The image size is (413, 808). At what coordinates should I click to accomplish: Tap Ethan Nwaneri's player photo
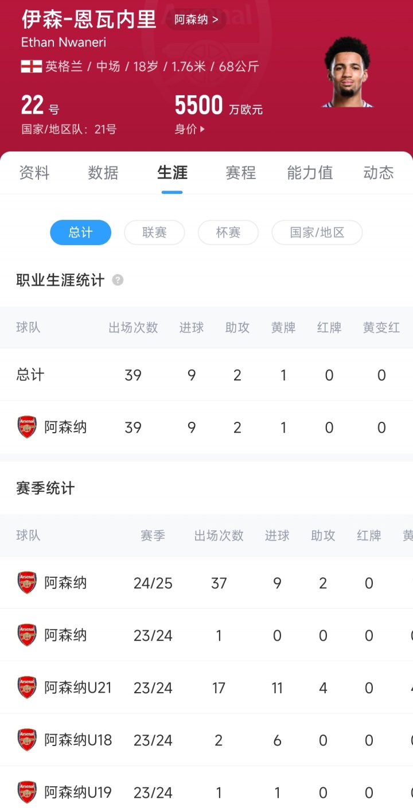pos(348,72)
